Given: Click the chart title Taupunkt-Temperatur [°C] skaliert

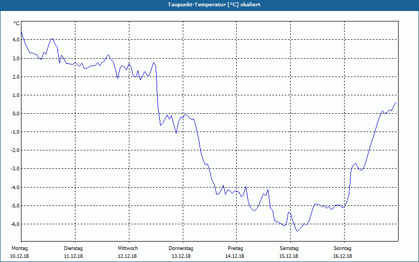Looking at the screenshot, I should (x=214, y=5).
